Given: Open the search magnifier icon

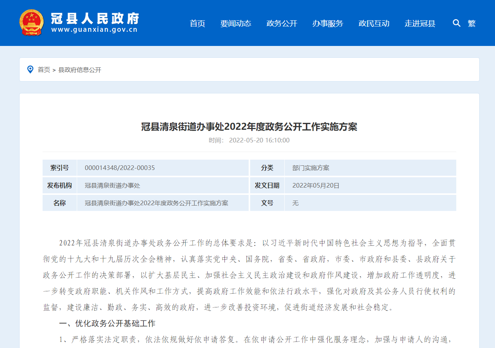Looking at the screenshot, I should pyautogui.click(x=457, y=23).
